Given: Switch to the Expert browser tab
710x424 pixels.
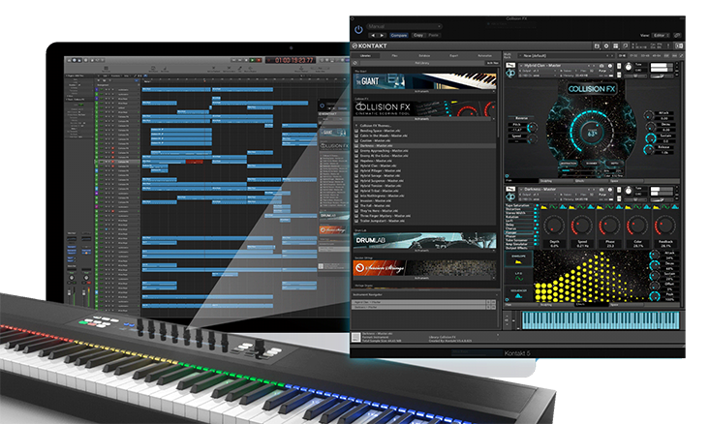Looking at the screenshot, I should (453, 55).
